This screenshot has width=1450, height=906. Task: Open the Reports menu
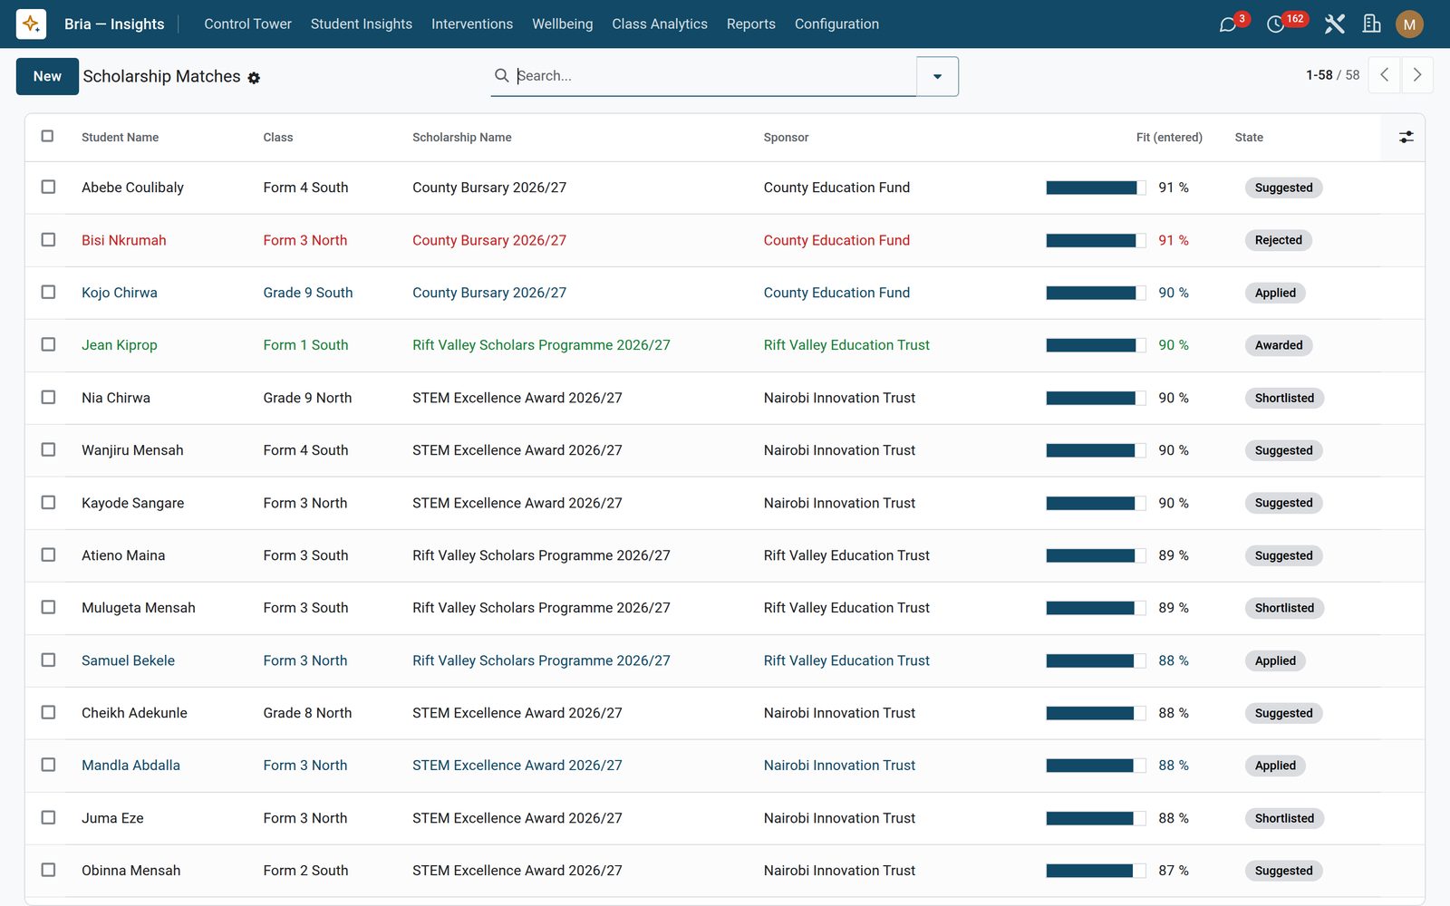click(x=750, y=24)
